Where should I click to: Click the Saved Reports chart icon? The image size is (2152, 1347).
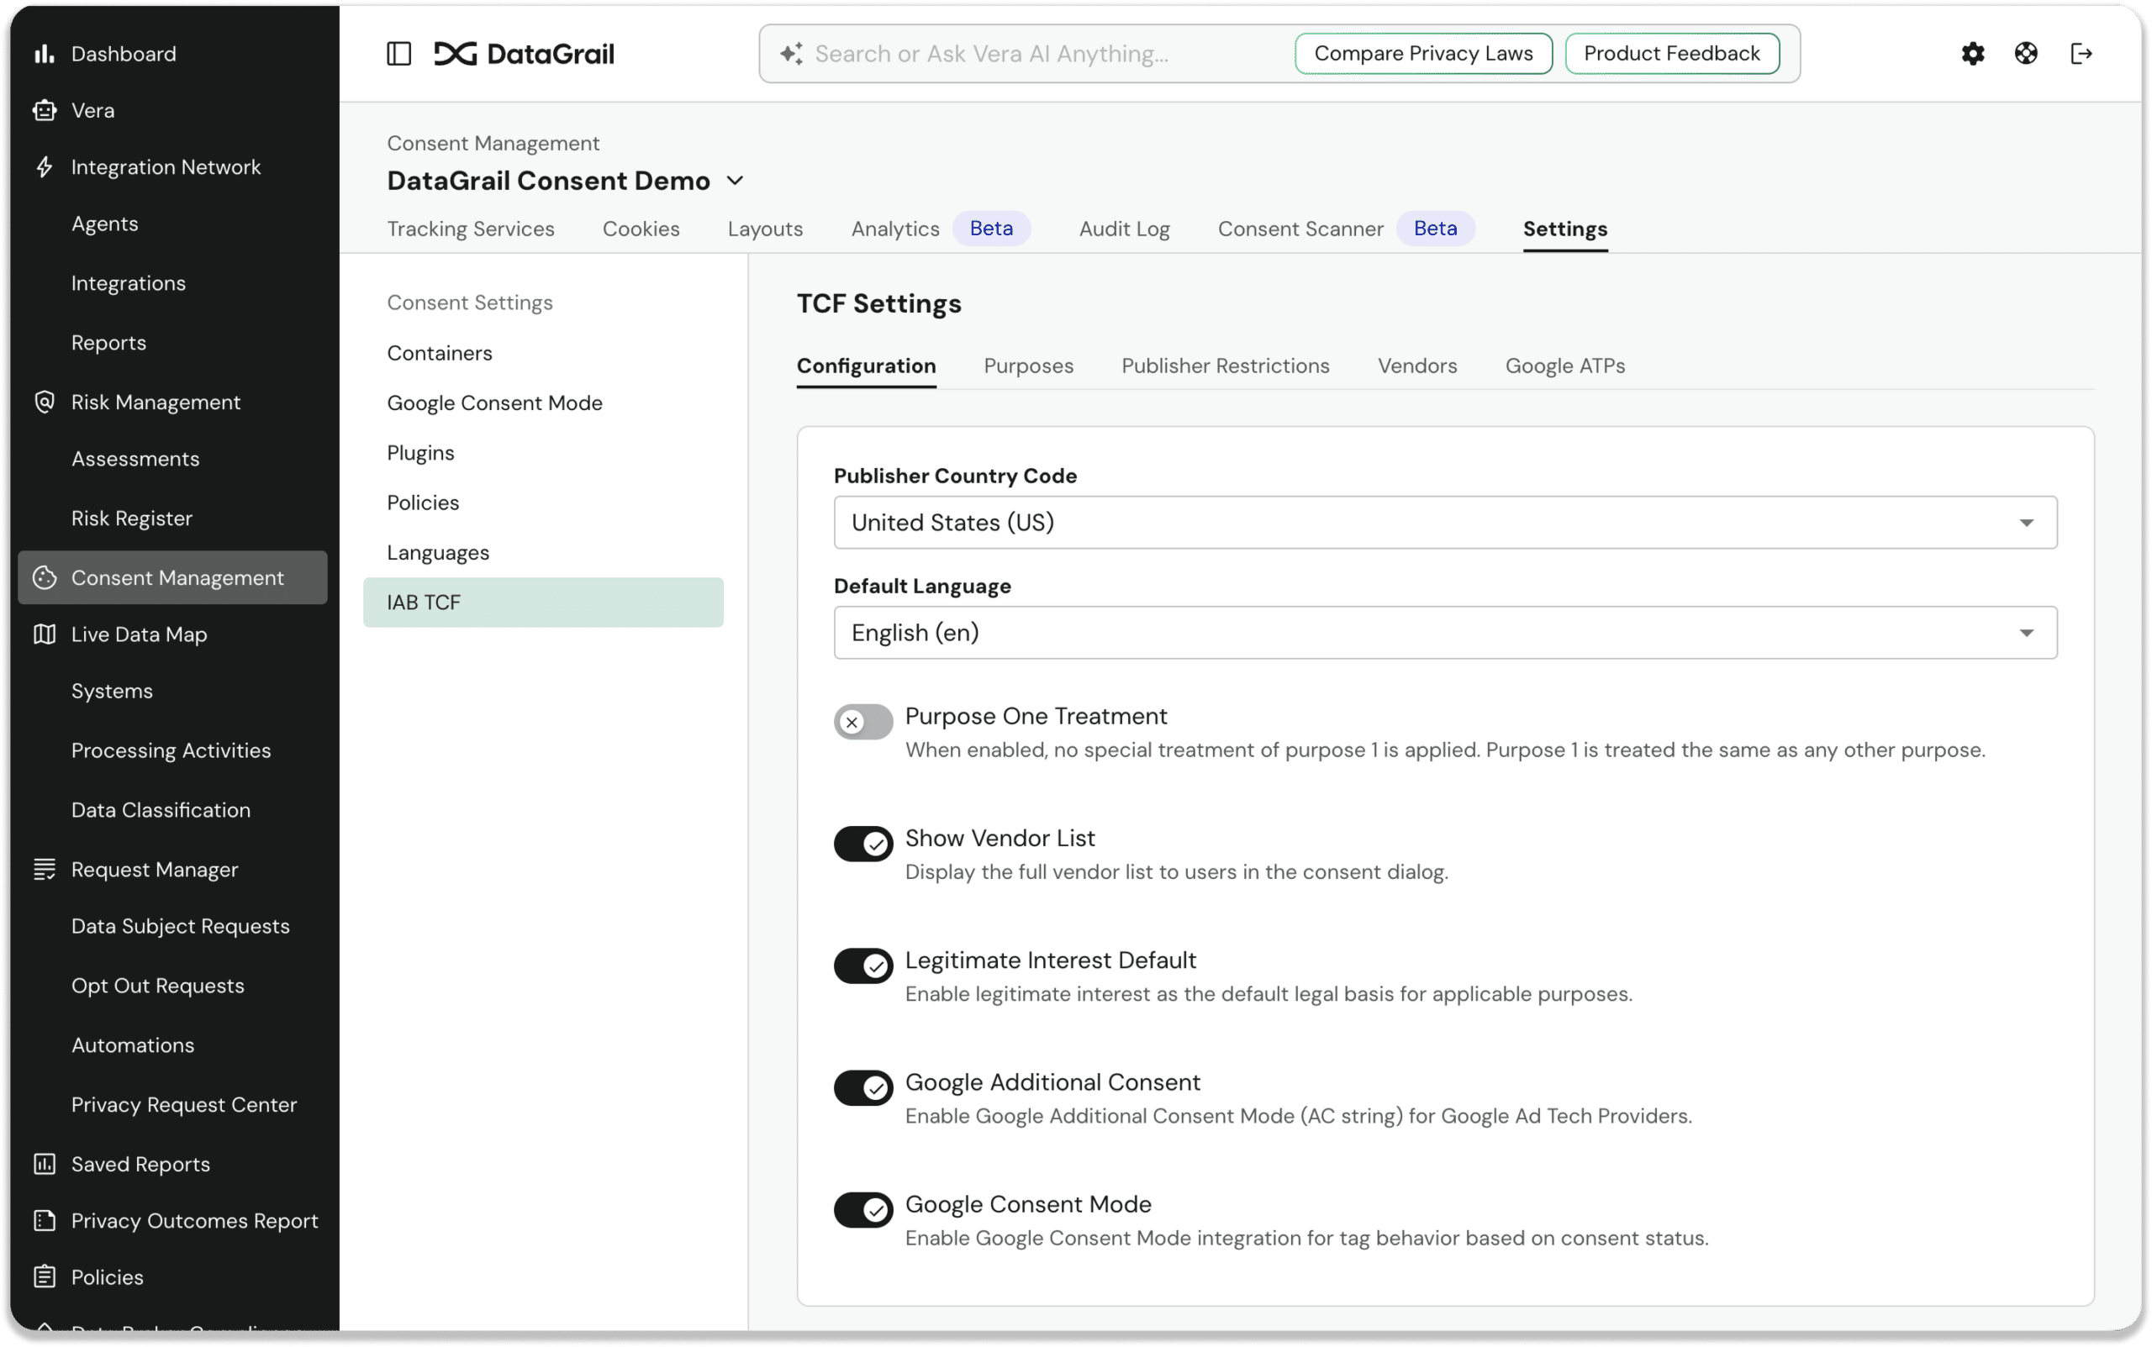pyautogui.click(x=44, y=1165)
